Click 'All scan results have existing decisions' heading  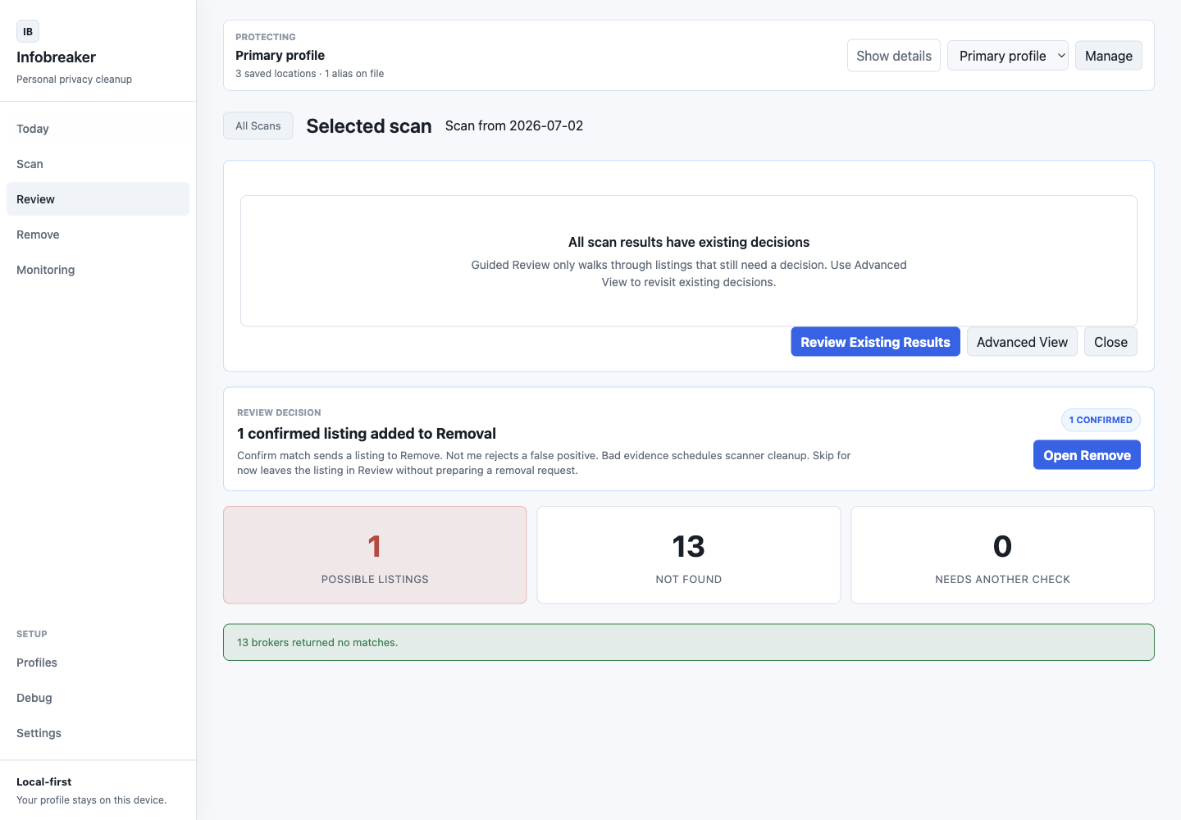[x=689, y=242]
